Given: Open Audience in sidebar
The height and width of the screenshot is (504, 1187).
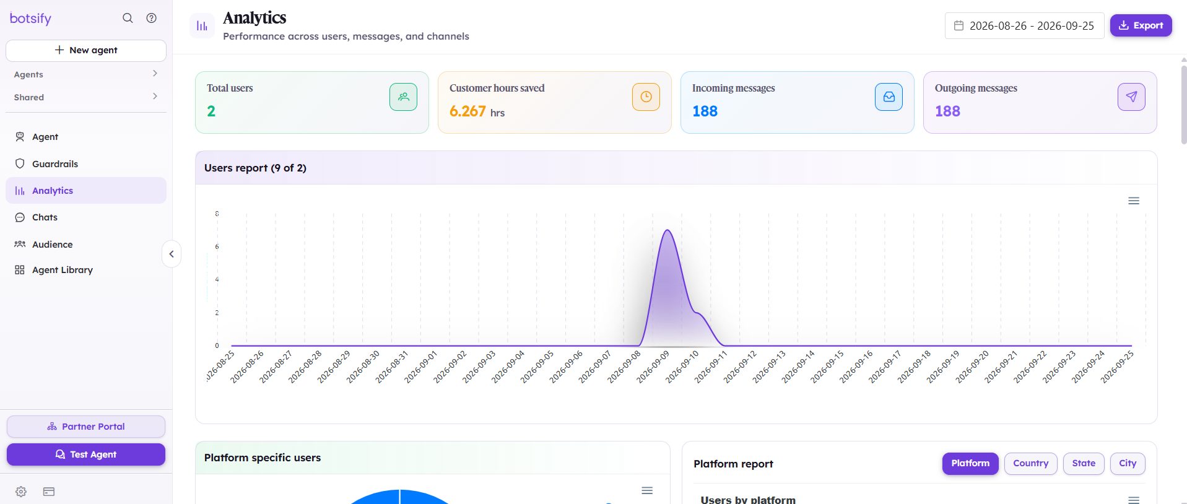Looking at the screenshot, I should coord(86,245).
